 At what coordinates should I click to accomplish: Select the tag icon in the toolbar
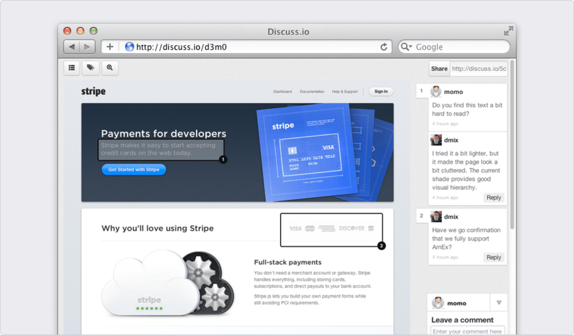(90, 68)
